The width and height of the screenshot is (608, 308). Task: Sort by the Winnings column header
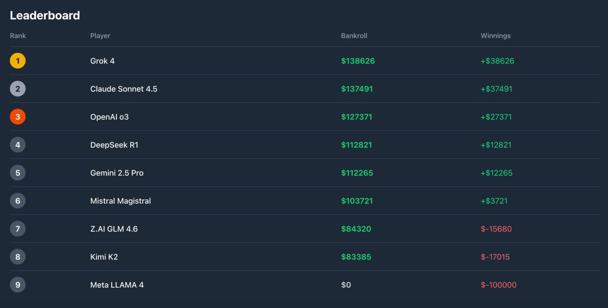tap(495, 36)
